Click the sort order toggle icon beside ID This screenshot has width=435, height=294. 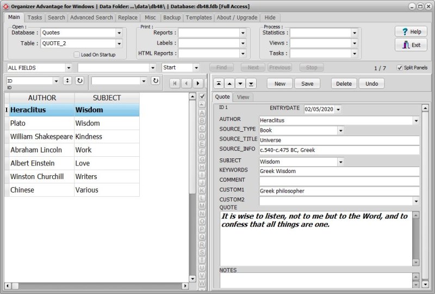click(x=67, y=81)
